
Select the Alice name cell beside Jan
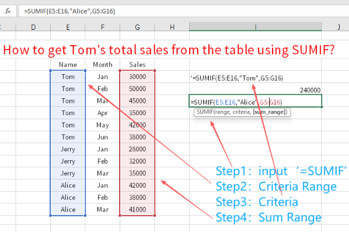point(68,185)
